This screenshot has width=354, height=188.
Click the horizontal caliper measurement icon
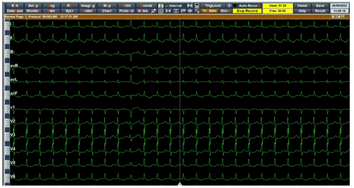coord(168,11)
